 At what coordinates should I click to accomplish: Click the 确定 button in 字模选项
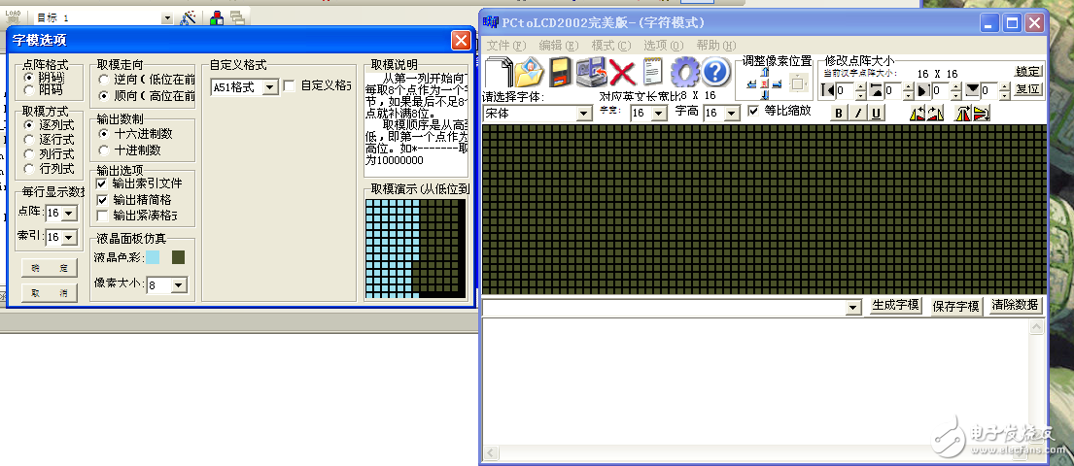(x=50, y=268)
